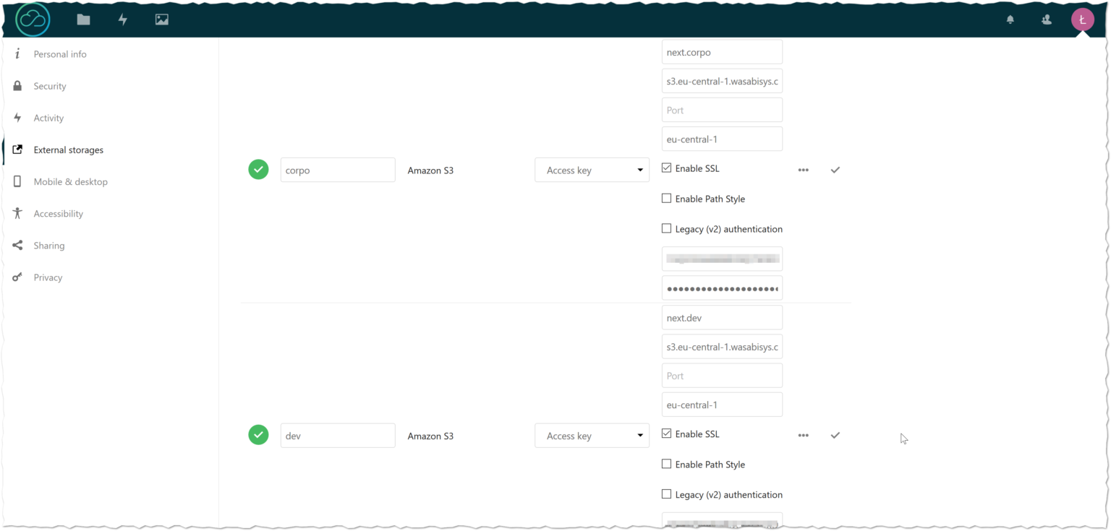Open the contacts menu in top bar

click(1046, 20)
